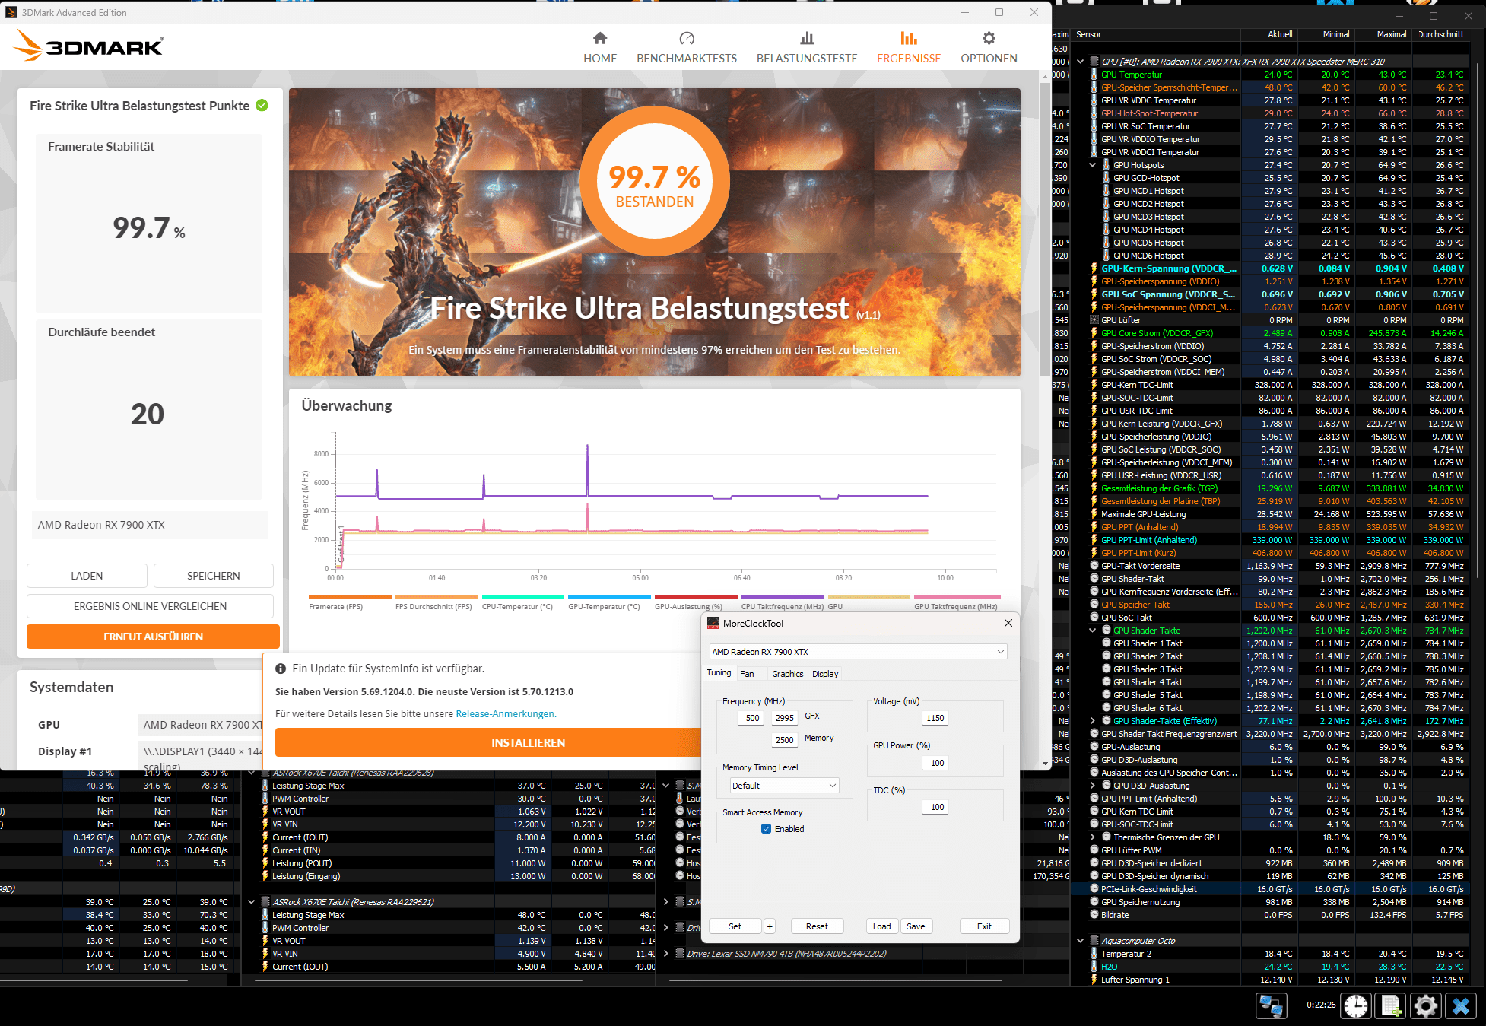Click the Lexar SSD drive icon
Viewport: 1486px width, 1026px height.
[x=680, y=953]
